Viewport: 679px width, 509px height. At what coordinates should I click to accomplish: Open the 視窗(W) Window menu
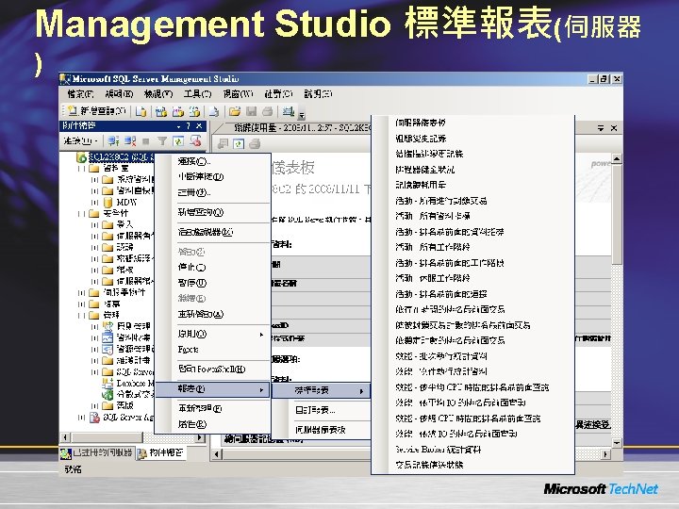(239, 93)
